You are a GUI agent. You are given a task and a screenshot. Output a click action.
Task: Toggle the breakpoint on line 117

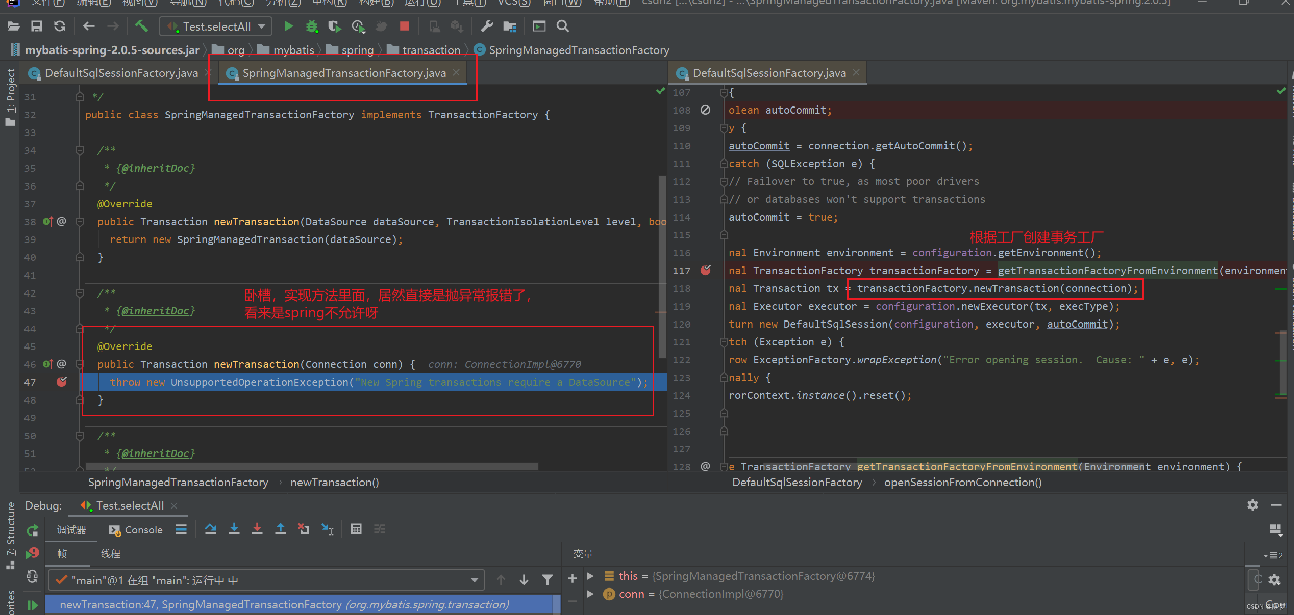point(706,270)
